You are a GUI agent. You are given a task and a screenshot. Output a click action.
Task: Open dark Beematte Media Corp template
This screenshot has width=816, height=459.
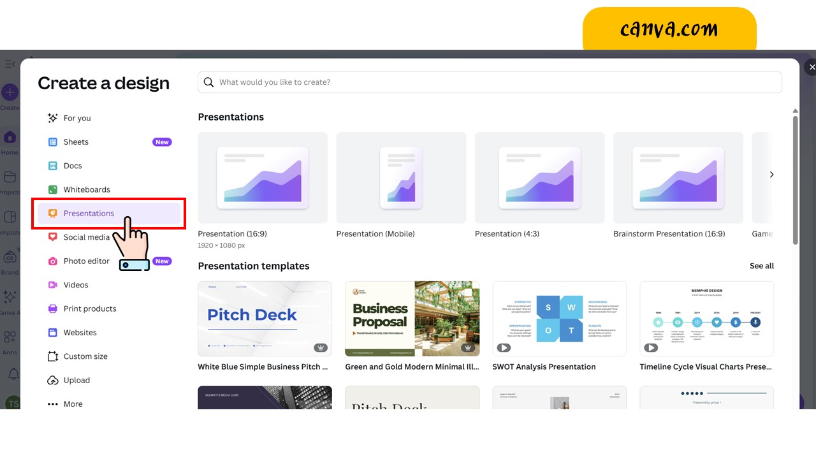click(265, 397)
